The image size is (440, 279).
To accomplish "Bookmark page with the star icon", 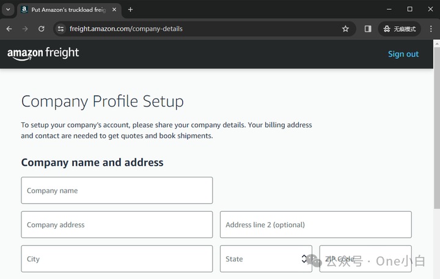I will click(x=345, y=29).
